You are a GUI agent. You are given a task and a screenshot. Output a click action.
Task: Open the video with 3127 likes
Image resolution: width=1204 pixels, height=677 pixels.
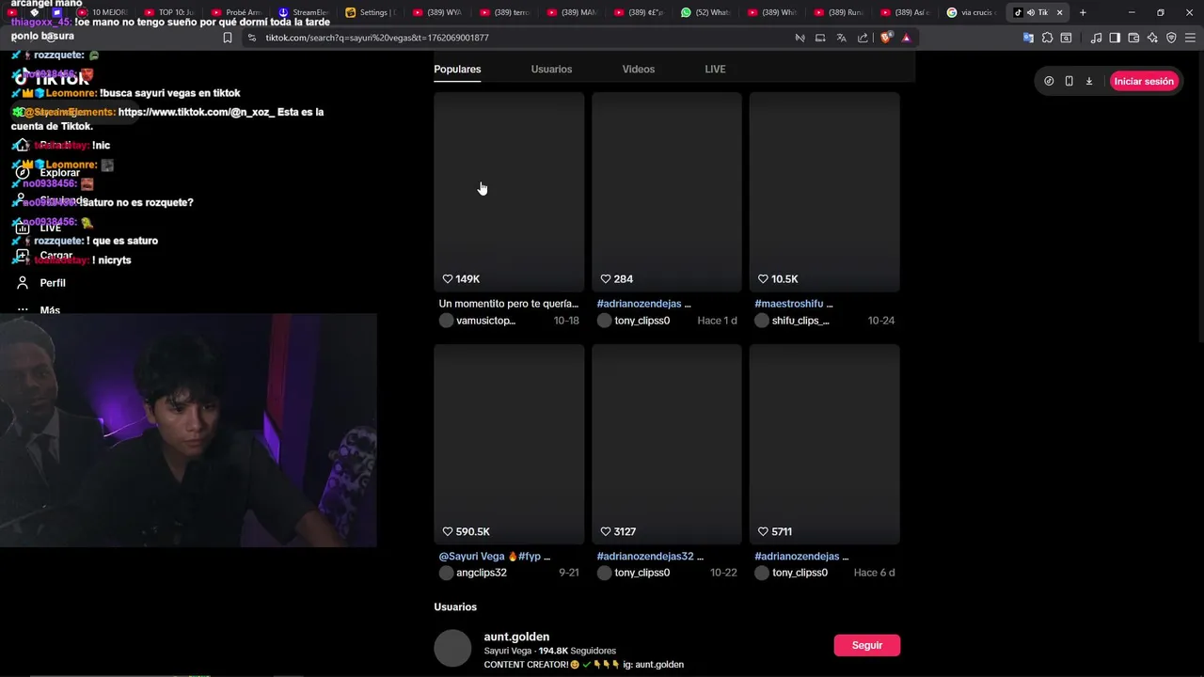pyautogui.click(x=667, y=444)
